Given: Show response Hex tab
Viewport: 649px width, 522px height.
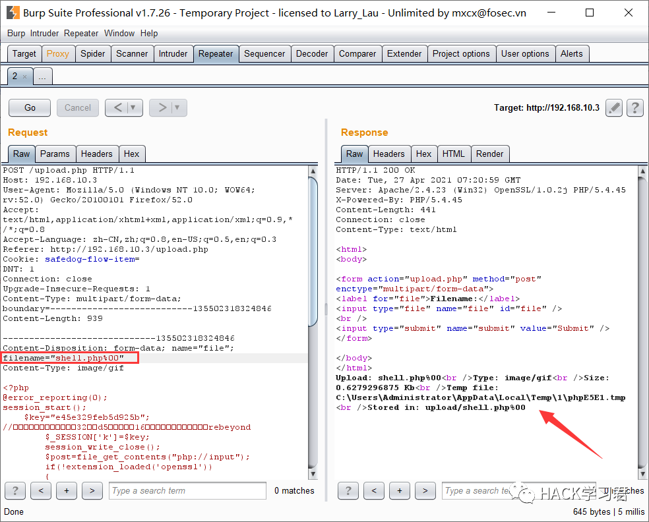Looking at the screenshot, I should click(424, 154).
